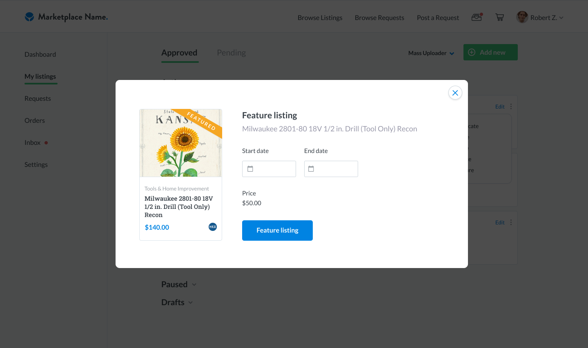Click the Marketplace Name. brand text
This screenshot has width=588, height=348.
73,17
